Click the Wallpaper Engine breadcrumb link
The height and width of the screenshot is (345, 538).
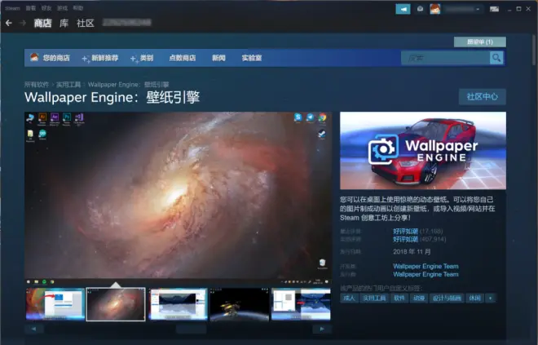pos(128,85)
